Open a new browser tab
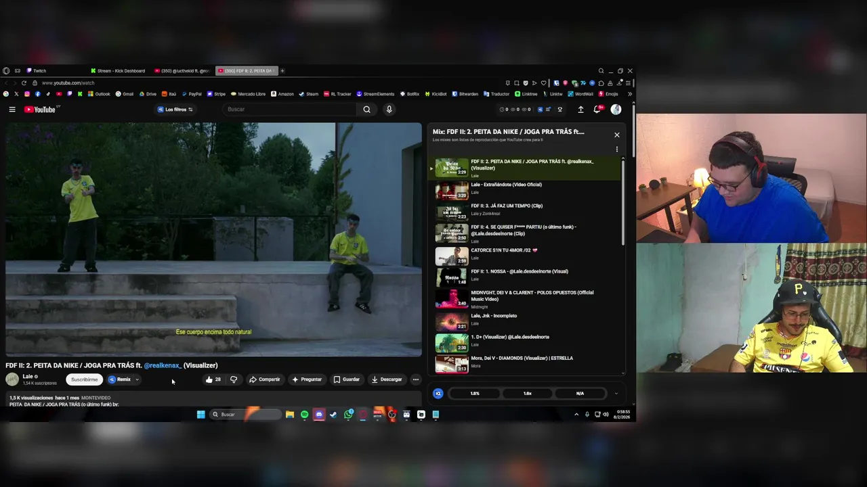Image resolution: width=867 pixels, height=487 pixels. 282,71
